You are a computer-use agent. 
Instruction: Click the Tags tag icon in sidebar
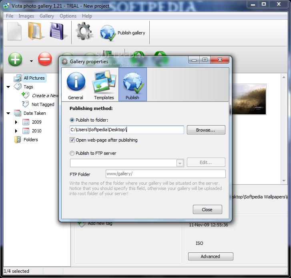tap(18, 87)
